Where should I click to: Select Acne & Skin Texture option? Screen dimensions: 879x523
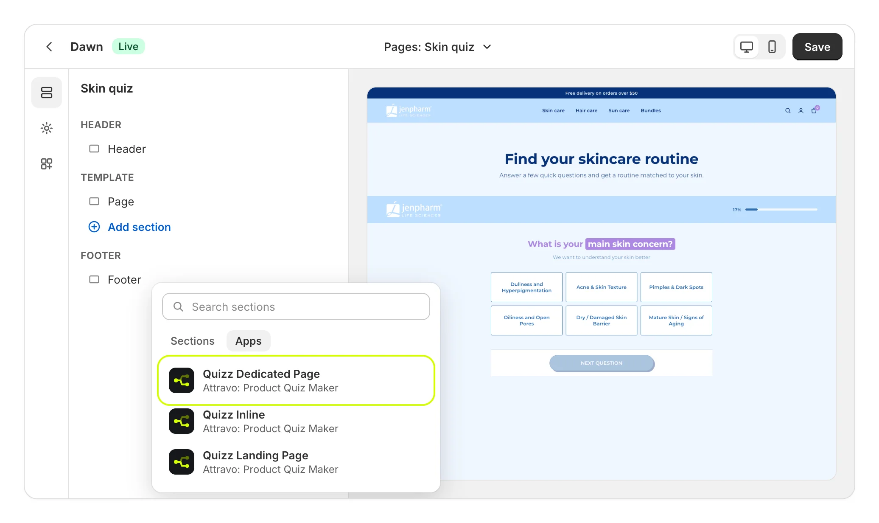pyautogui.click(x=602, y=287)
